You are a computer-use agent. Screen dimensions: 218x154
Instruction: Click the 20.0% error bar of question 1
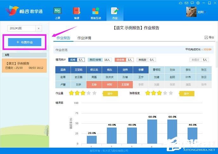tap(92, 139)
